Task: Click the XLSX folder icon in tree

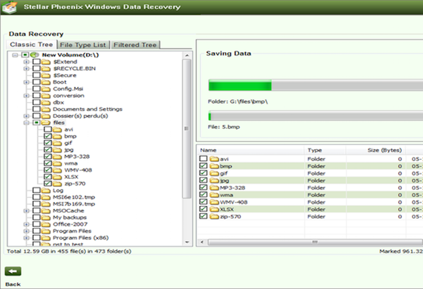Action: click(x=57, y=177)
